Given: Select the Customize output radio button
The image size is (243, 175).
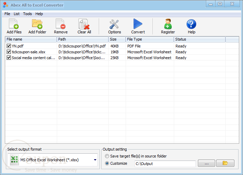Looking at the screenshot, I should (107, 163).
